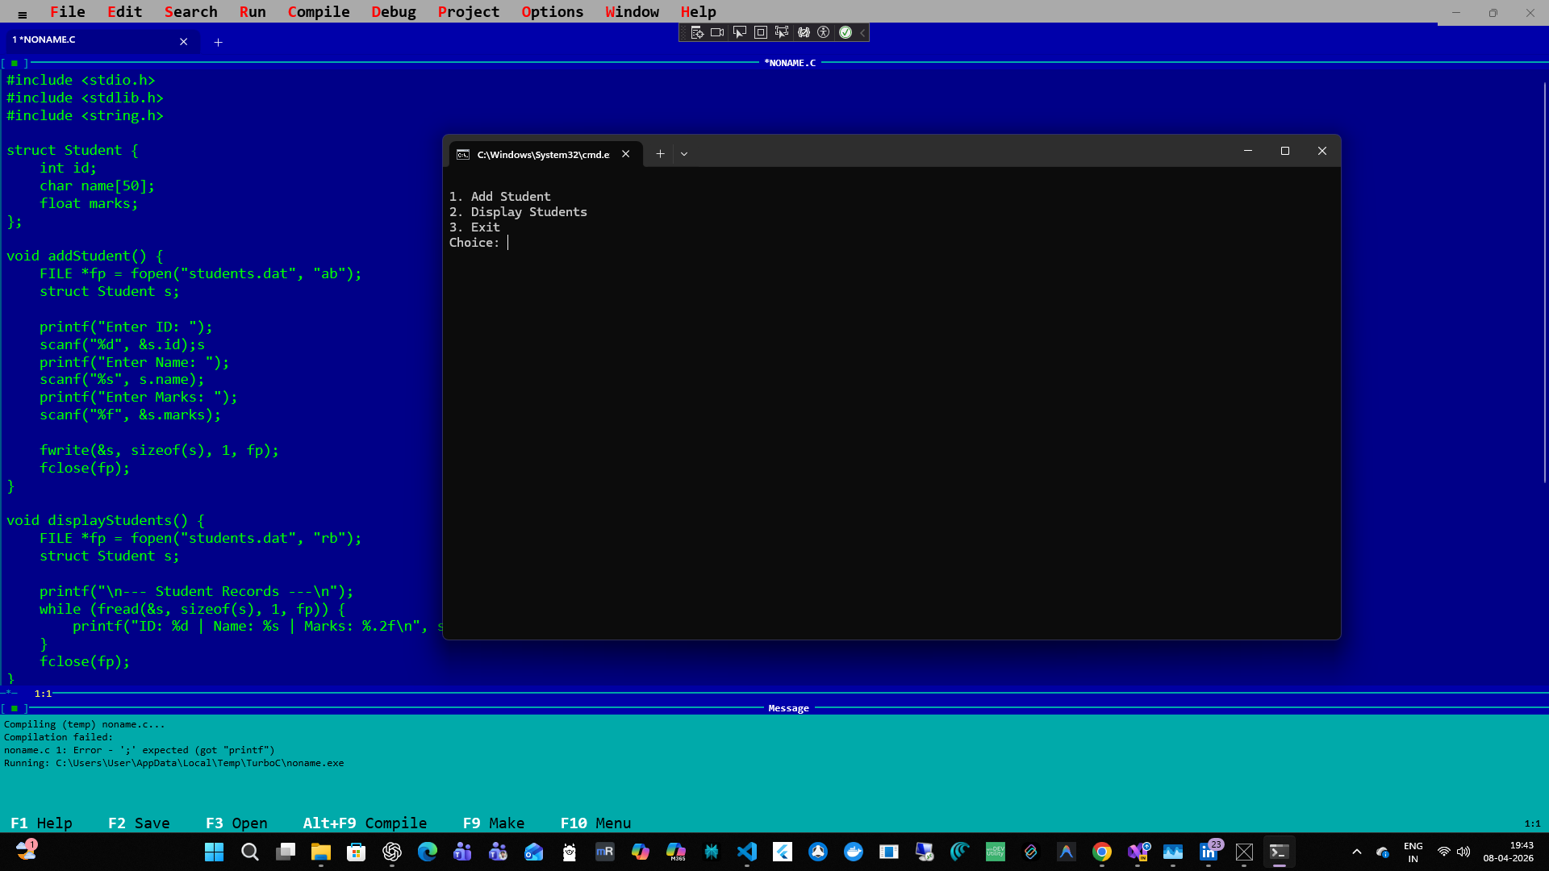
Task: Open the File menu
Action: (x=68, y=12)
